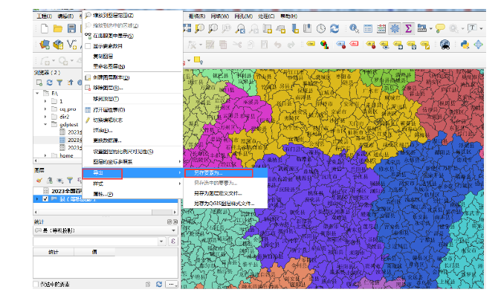Expand the folder named 1
Image resolution: width=501 pixels, height=298 pixels.
[45, 101]
